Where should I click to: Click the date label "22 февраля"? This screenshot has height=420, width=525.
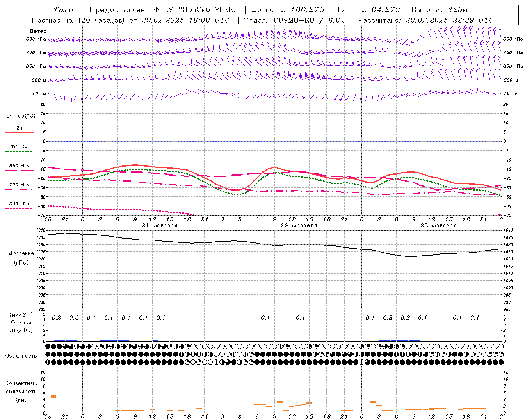coord(299,226)
